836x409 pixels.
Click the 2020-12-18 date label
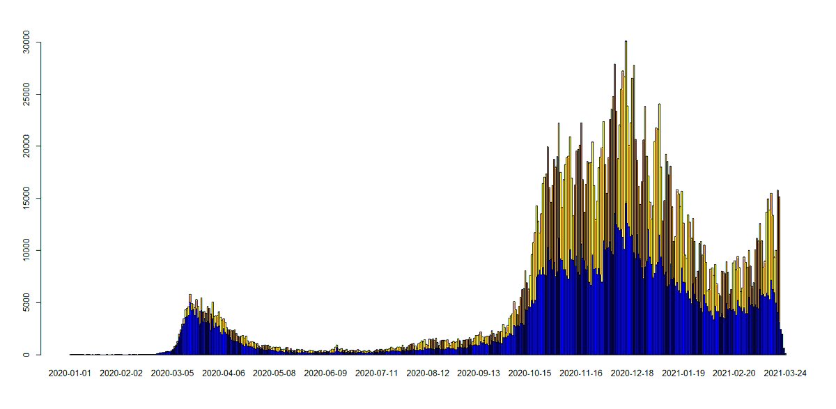[x=633, y=373]
